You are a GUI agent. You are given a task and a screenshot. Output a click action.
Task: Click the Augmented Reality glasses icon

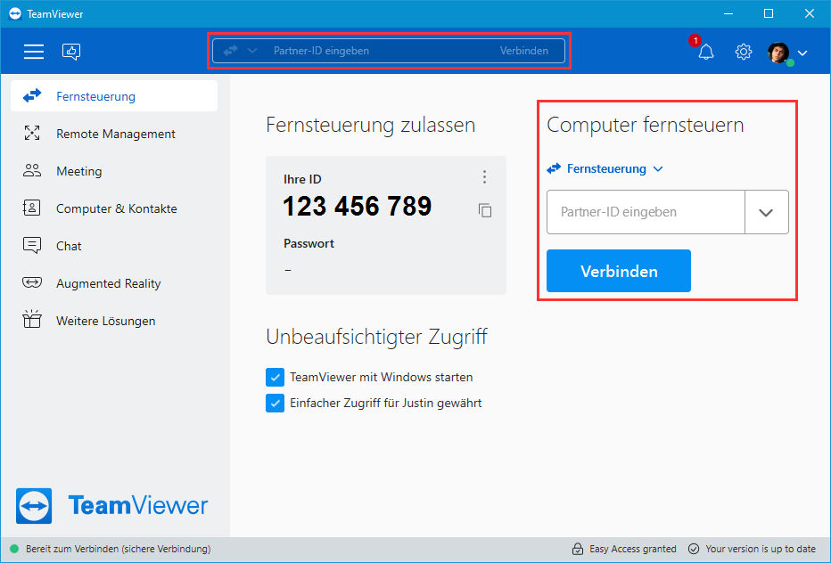[x=32, y=282]
